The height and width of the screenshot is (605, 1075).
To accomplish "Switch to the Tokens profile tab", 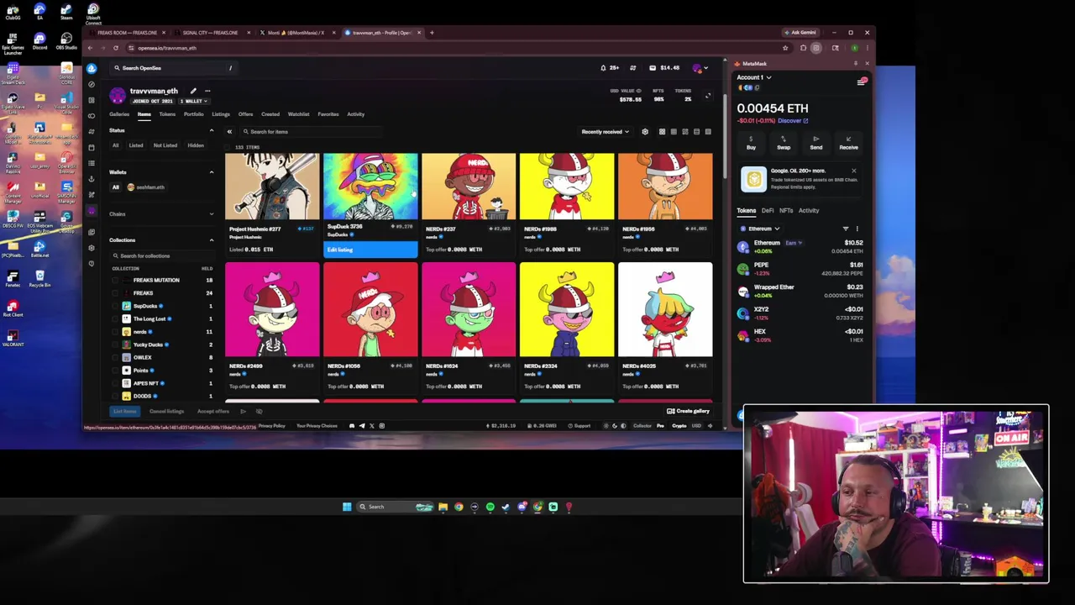I will pyautogui.click(x=167, y=114).
